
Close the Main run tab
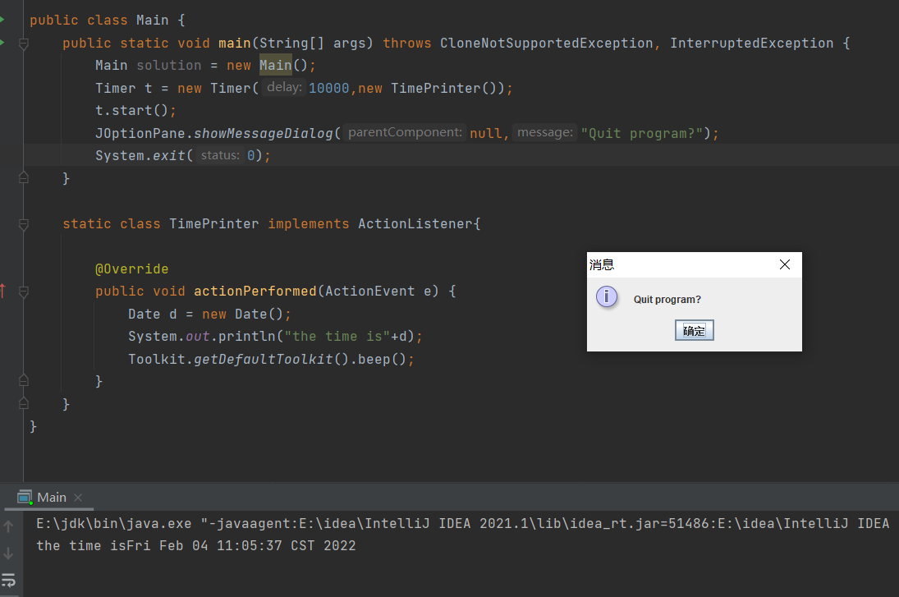click(x=79, y=497)
